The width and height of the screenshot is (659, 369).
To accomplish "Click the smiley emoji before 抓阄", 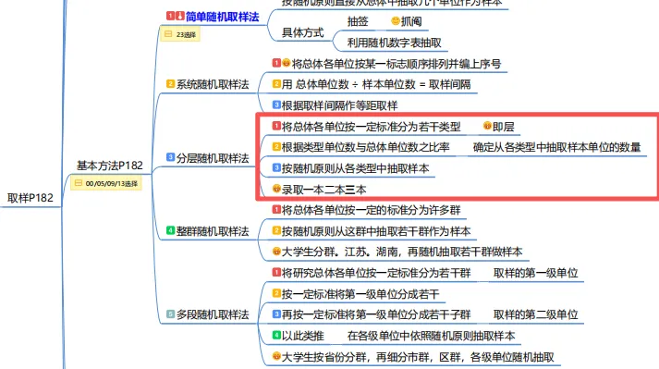I will coord(395,20).
